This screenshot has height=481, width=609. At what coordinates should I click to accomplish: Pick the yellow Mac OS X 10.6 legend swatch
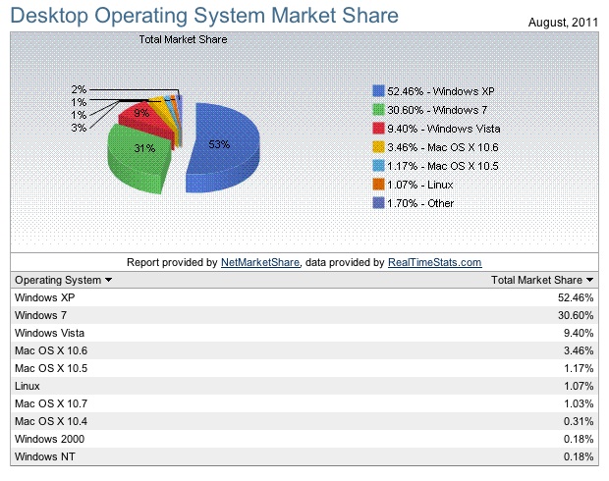coord(379,147)
